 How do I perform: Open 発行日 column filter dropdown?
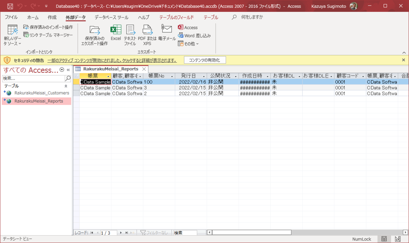(204, 76)
